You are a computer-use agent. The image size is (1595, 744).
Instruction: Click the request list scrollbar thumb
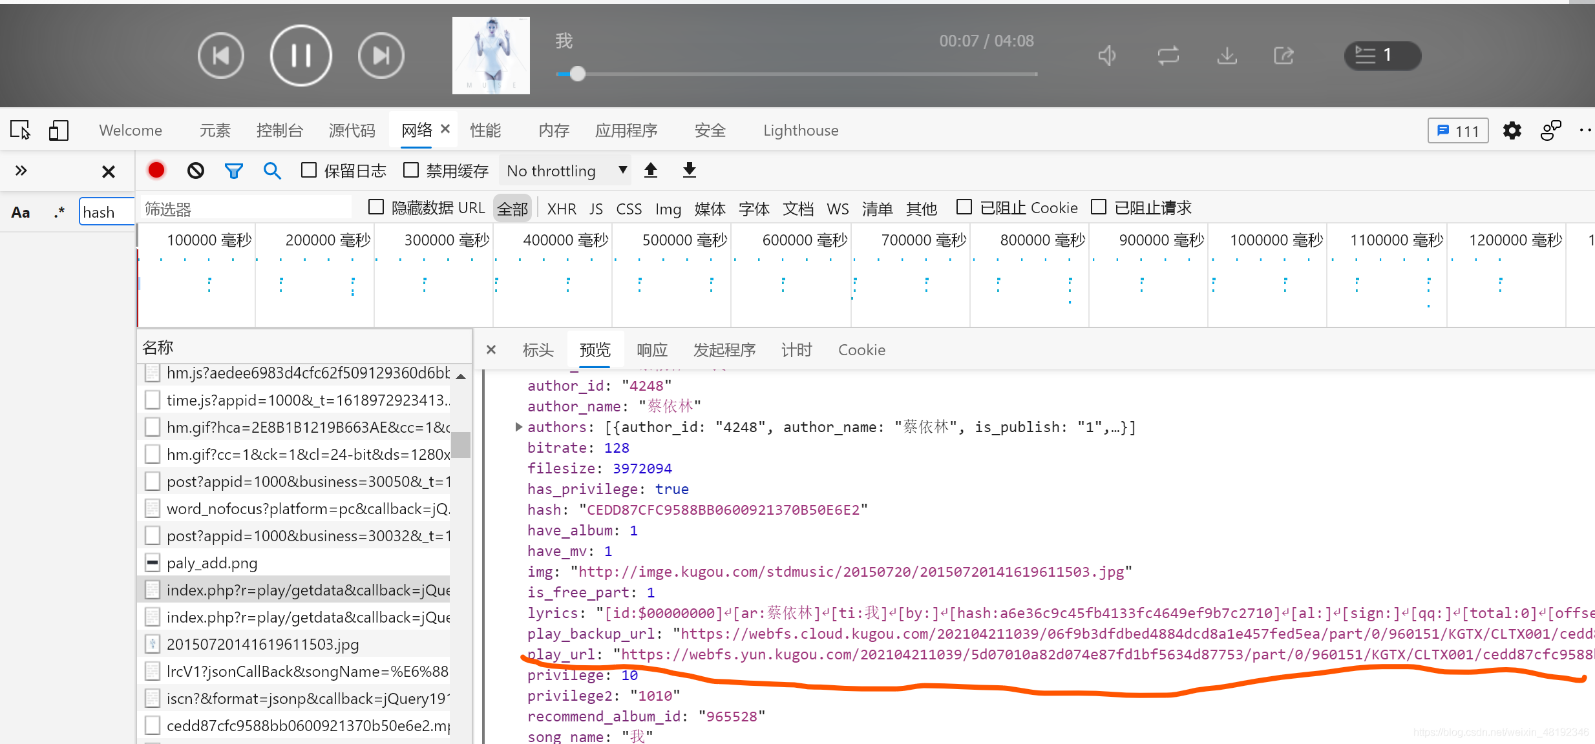click(x=461, y=445)
